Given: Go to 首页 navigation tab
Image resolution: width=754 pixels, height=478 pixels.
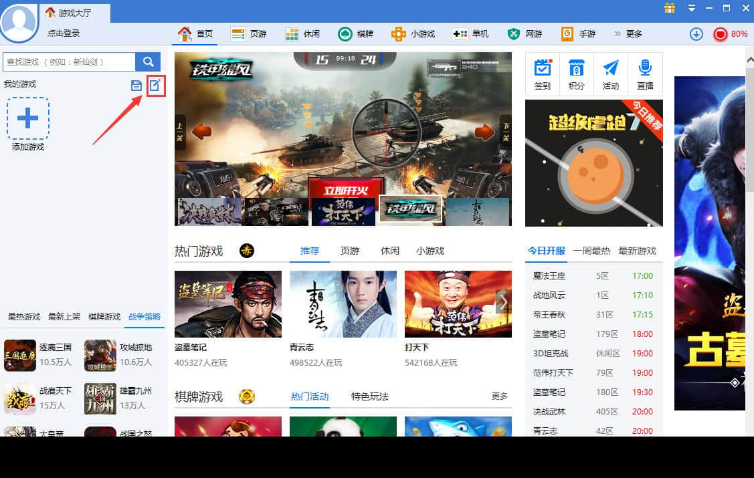Looking at the screenshot, I should (196, 33).
